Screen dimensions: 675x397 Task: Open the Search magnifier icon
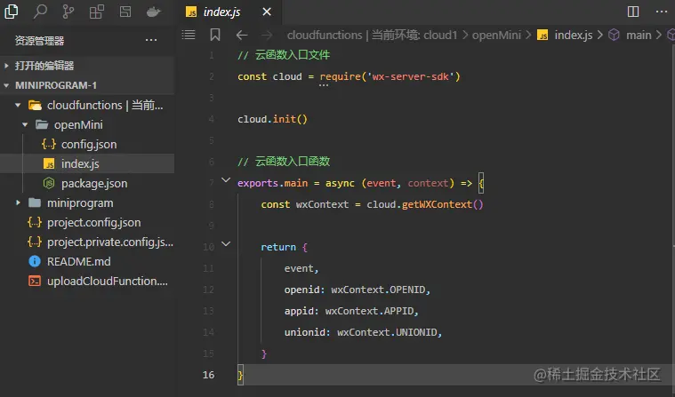tap(40, 12)
